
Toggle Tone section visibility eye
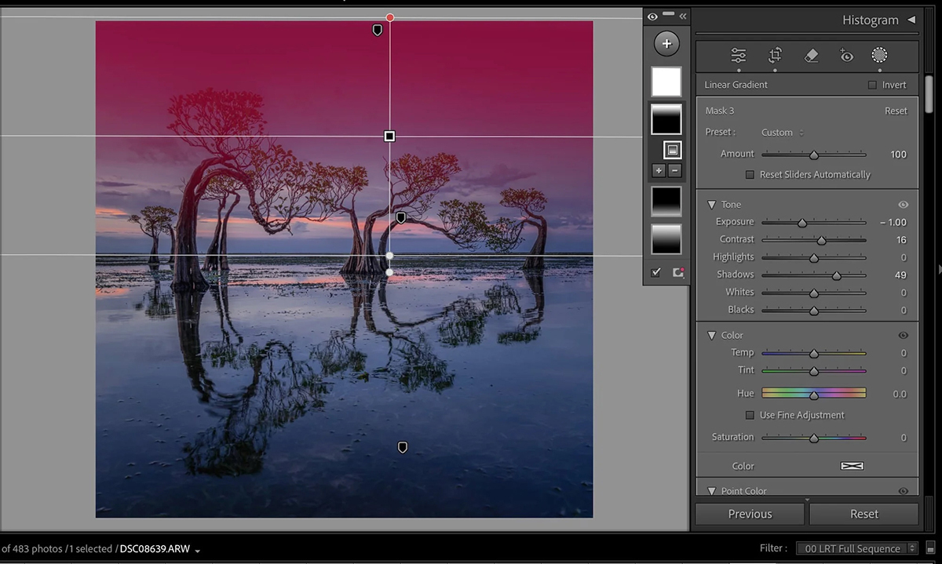[903, 205]
